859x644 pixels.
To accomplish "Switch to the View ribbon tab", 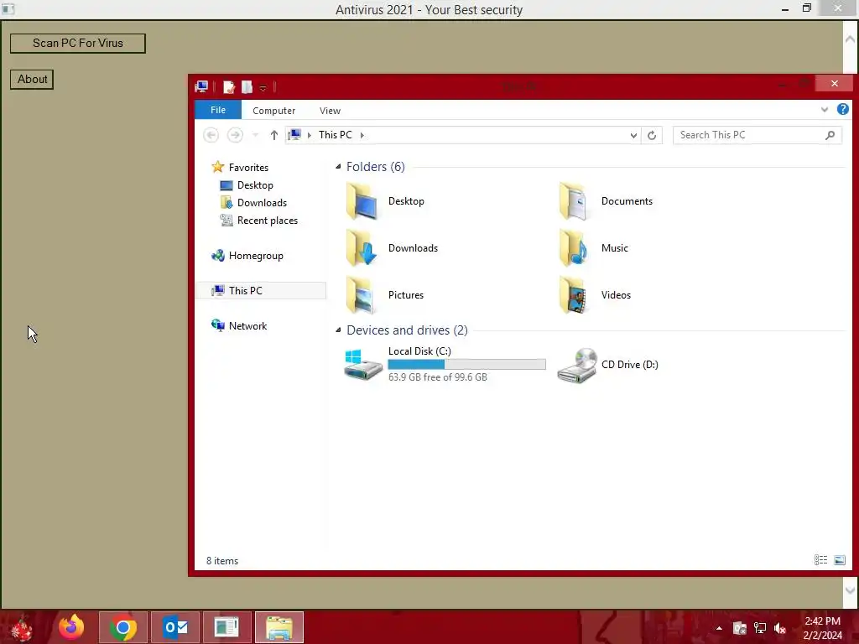I will point(330,111).
